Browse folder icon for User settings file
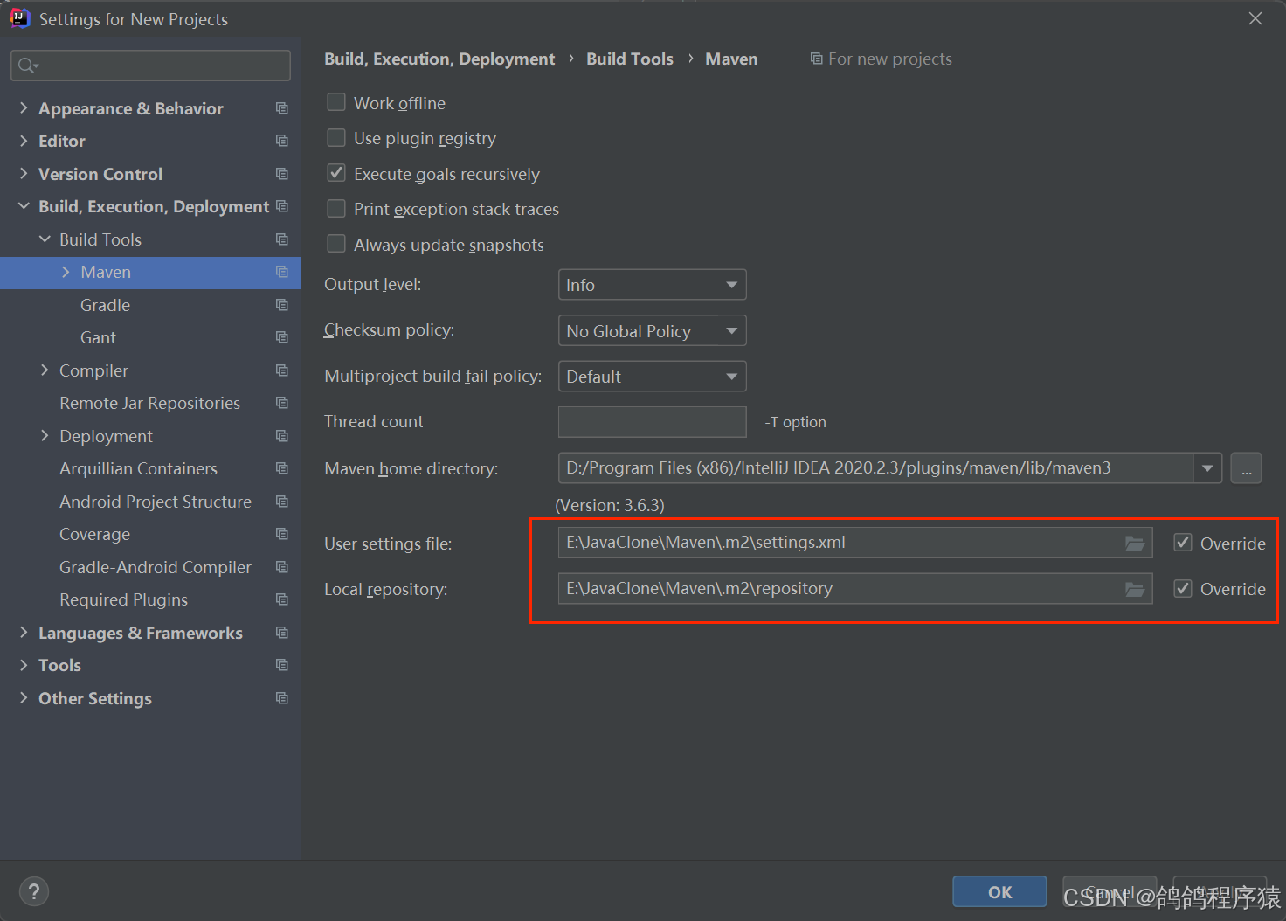This screenshot has height=921, width=1286. point(1134,543)
